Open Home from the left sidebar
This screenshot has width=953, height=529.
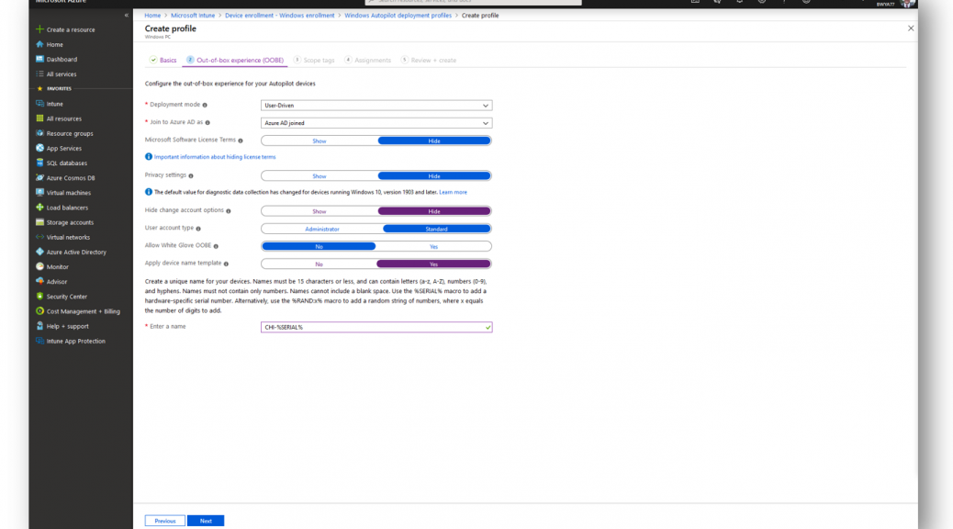(x=55, y=44)
